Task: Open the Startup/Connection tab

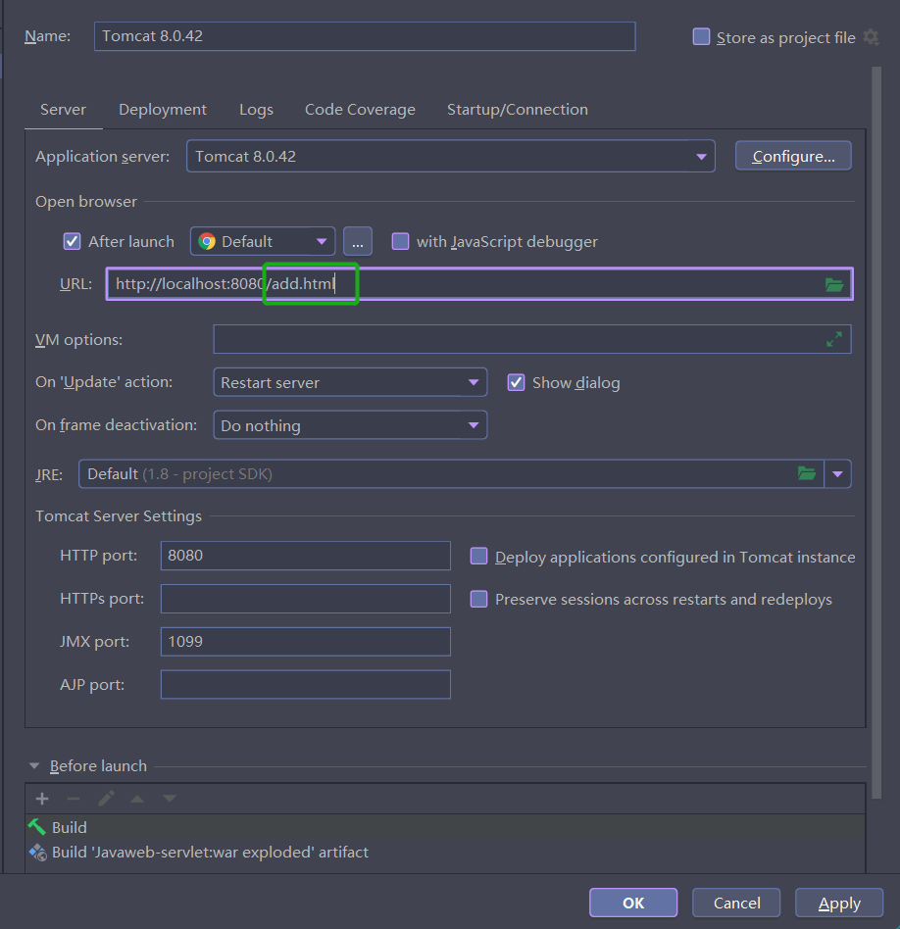Action: pos(517,110)
